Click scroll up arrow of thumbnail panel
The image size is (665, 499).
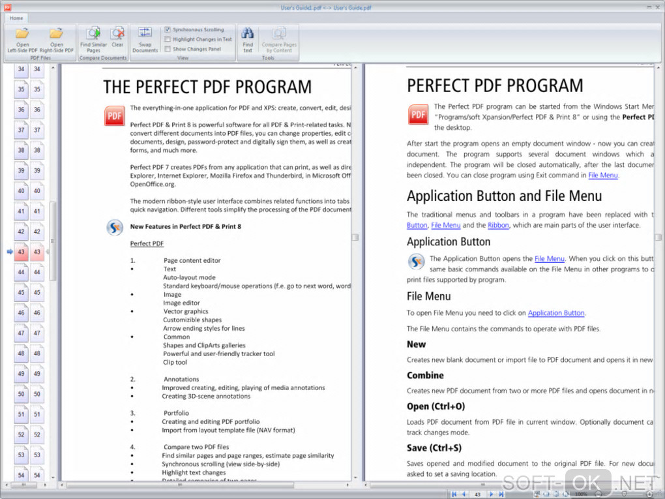pyautogui.click(x=53, y=67)
